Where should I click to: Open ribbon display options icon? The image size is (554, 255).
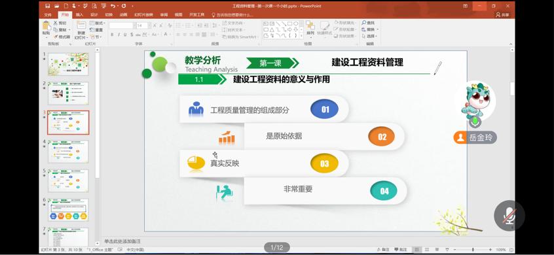coord(466,6)
